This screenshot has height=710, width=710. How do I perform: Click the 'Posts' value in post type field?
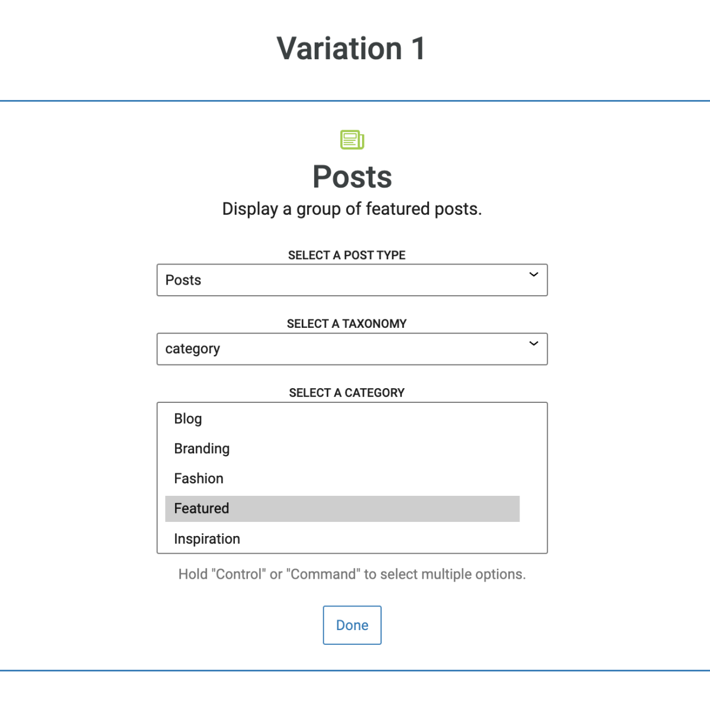(183, 280)
